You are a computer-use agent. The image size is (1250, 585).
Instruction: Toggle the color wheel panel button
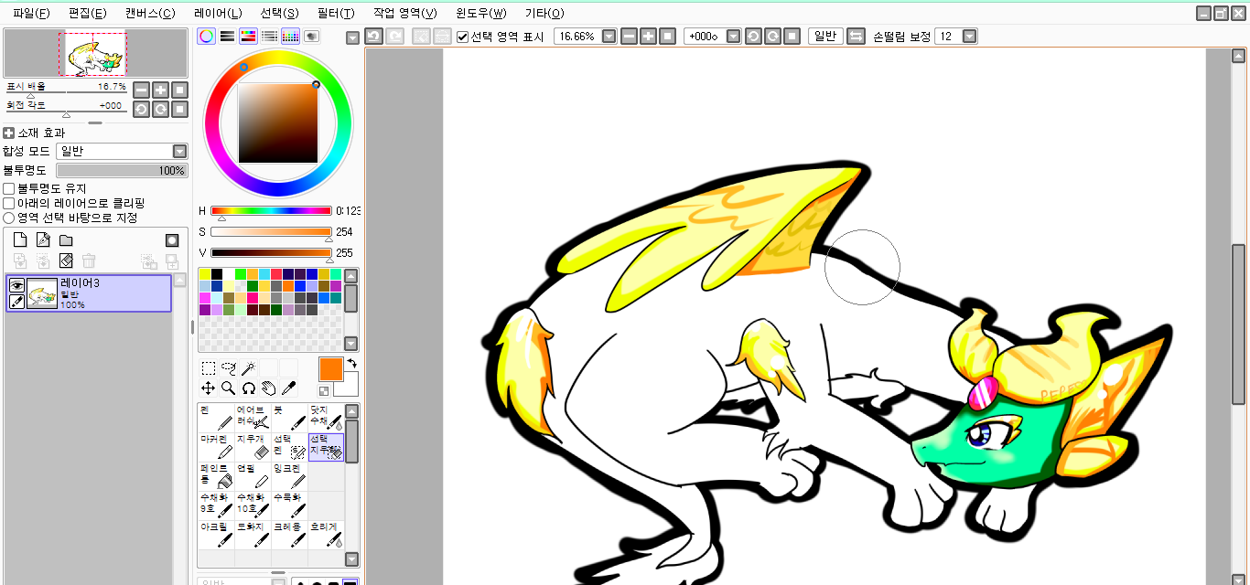click(x=207, y=37)
